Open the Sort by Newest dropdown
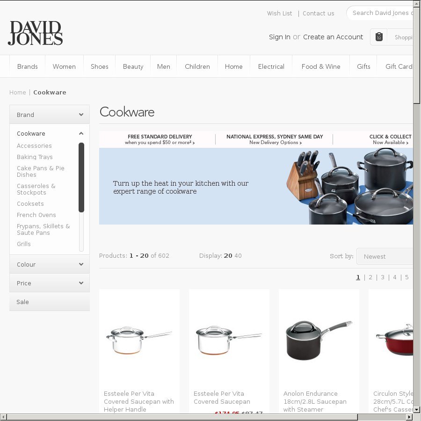Screen dimensions: 421x421 click(x=385, y=256)
